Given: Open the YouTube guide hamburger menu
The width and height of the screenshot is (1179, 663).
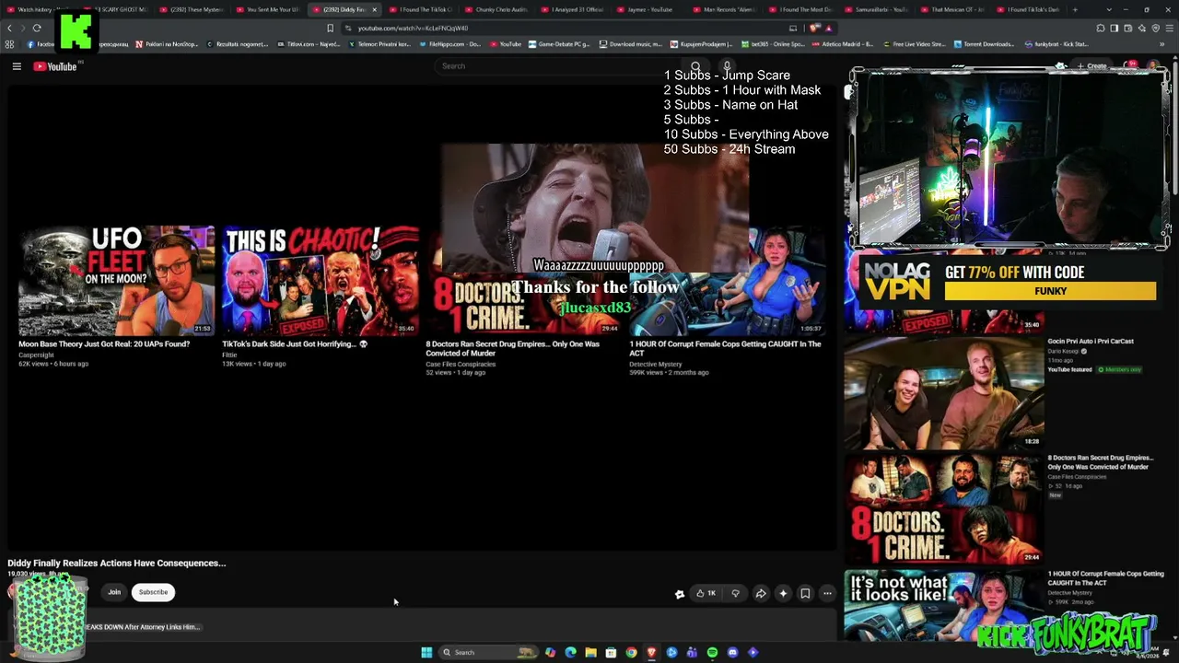Looking at the screenshot, I should tap(17, 66).
